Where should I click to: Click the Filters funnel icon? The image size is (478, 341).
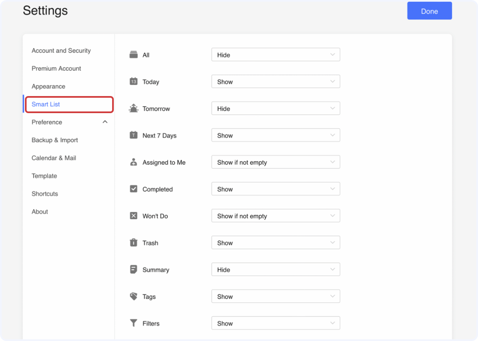click(133, 323)
